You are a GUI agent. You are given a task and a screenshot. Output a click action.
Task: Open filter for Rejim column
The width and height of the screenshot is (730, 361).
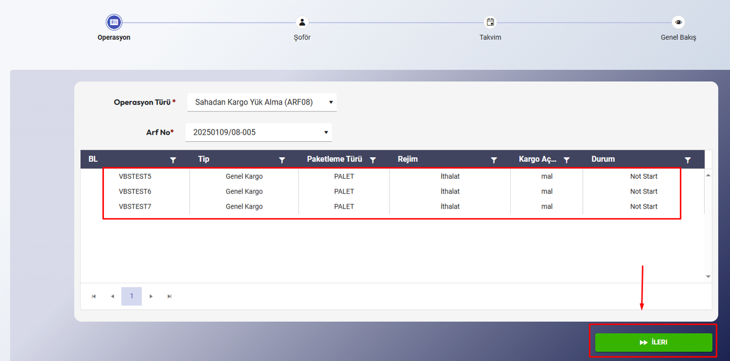(493, 160)
